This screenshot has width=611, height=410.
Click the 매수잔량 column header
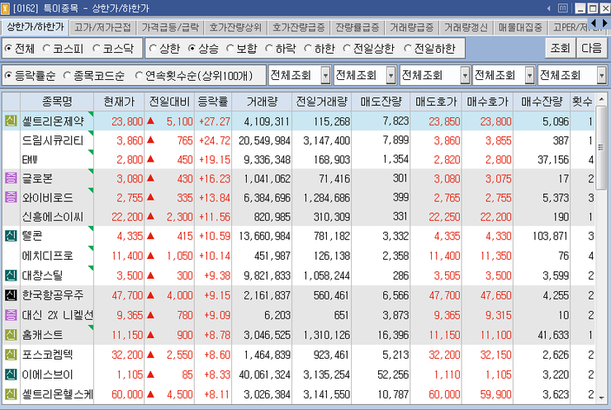(x=542, y=101)
